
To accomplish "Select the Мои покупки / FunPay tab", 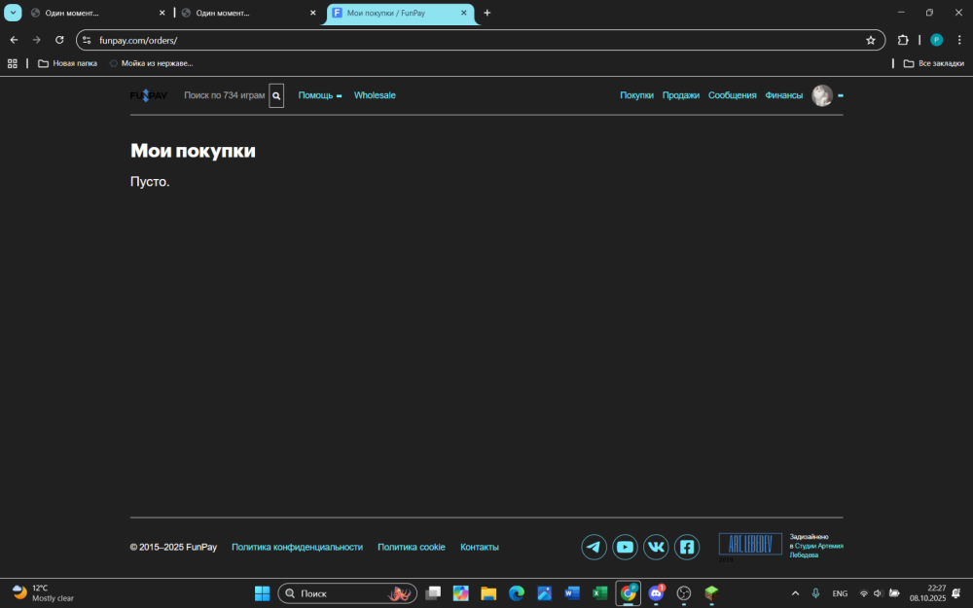I will click(x=400, y=13).
